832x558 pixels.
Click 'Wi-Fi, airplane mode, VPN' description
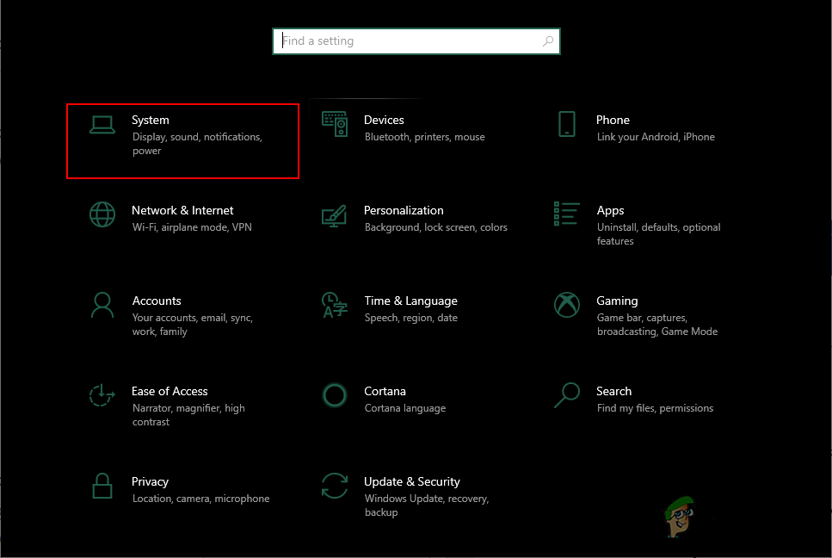click(x=192, y=227)
